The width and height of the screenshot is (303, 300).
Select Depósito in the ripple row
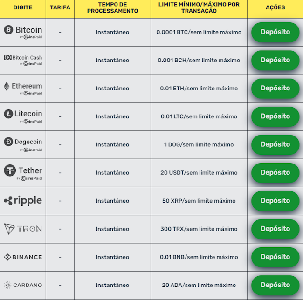(x=275, y=201)
